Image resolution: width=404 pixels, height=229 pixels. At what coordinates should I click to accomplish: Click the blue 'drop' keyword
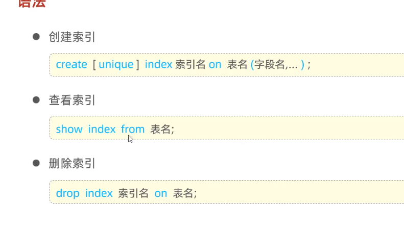(67, 193)
